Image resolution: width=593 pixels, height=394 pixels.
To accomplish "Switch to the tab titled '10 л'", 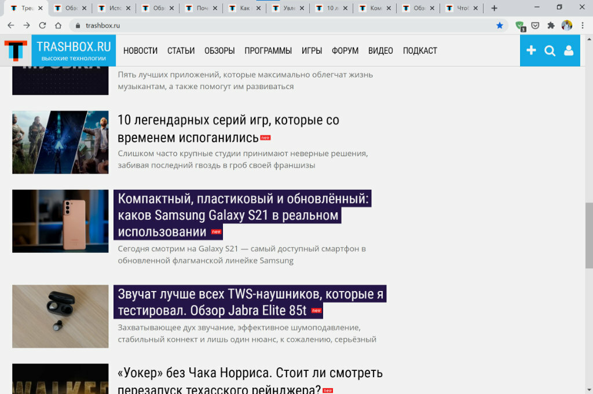I will click(x=331, y=8).
